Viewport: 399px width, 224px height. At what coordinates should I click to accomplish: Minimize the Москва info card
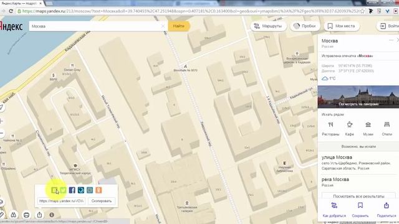[391, 40]
